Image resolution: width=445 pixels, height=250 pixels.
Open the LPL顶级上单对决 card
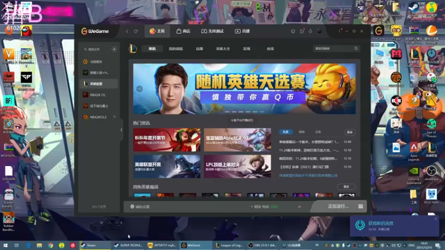pos(238,166)
